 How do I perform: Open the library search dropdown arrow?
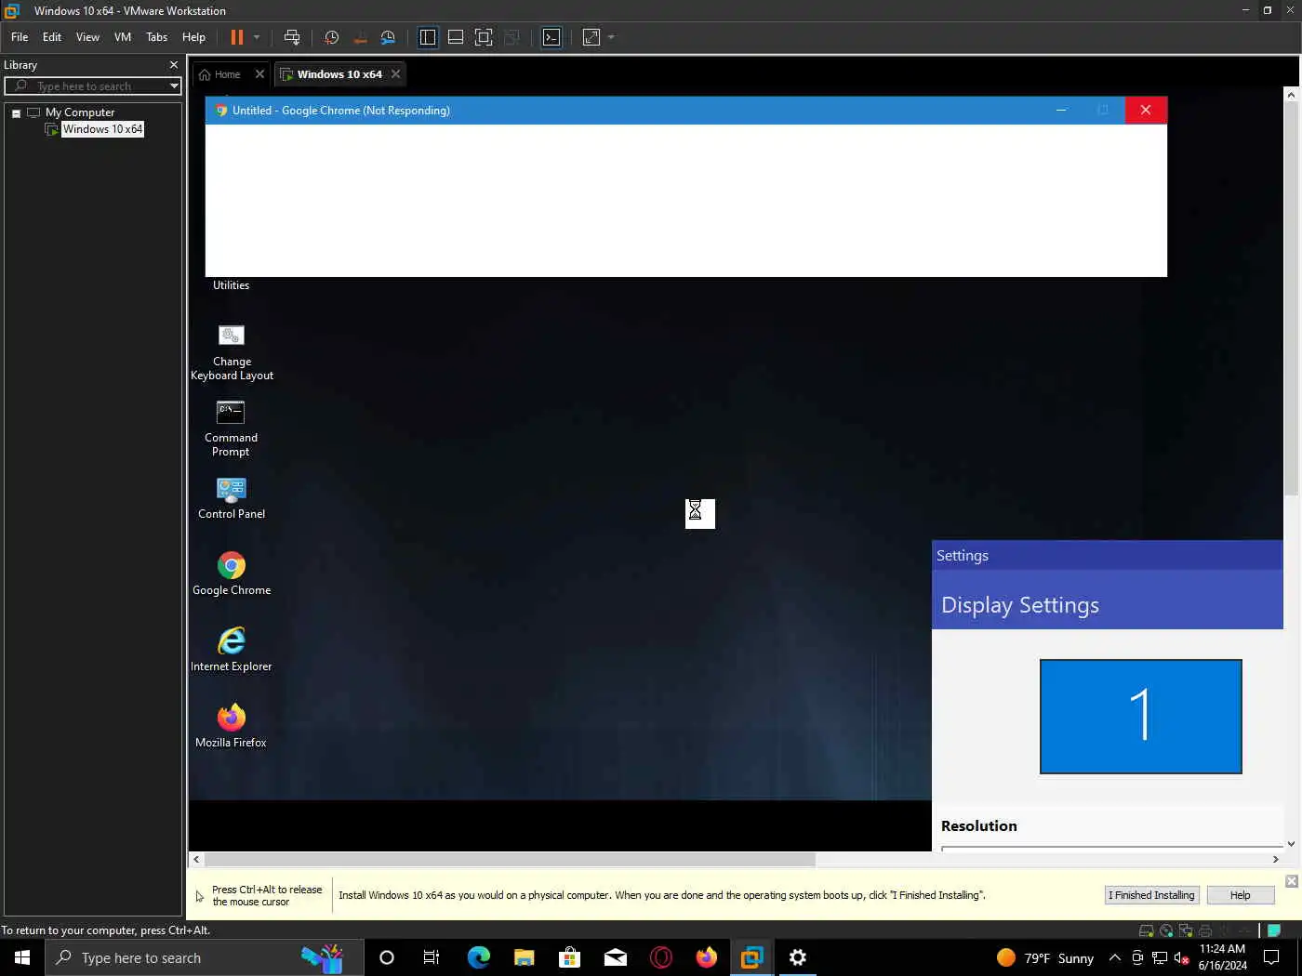(174, 86)
